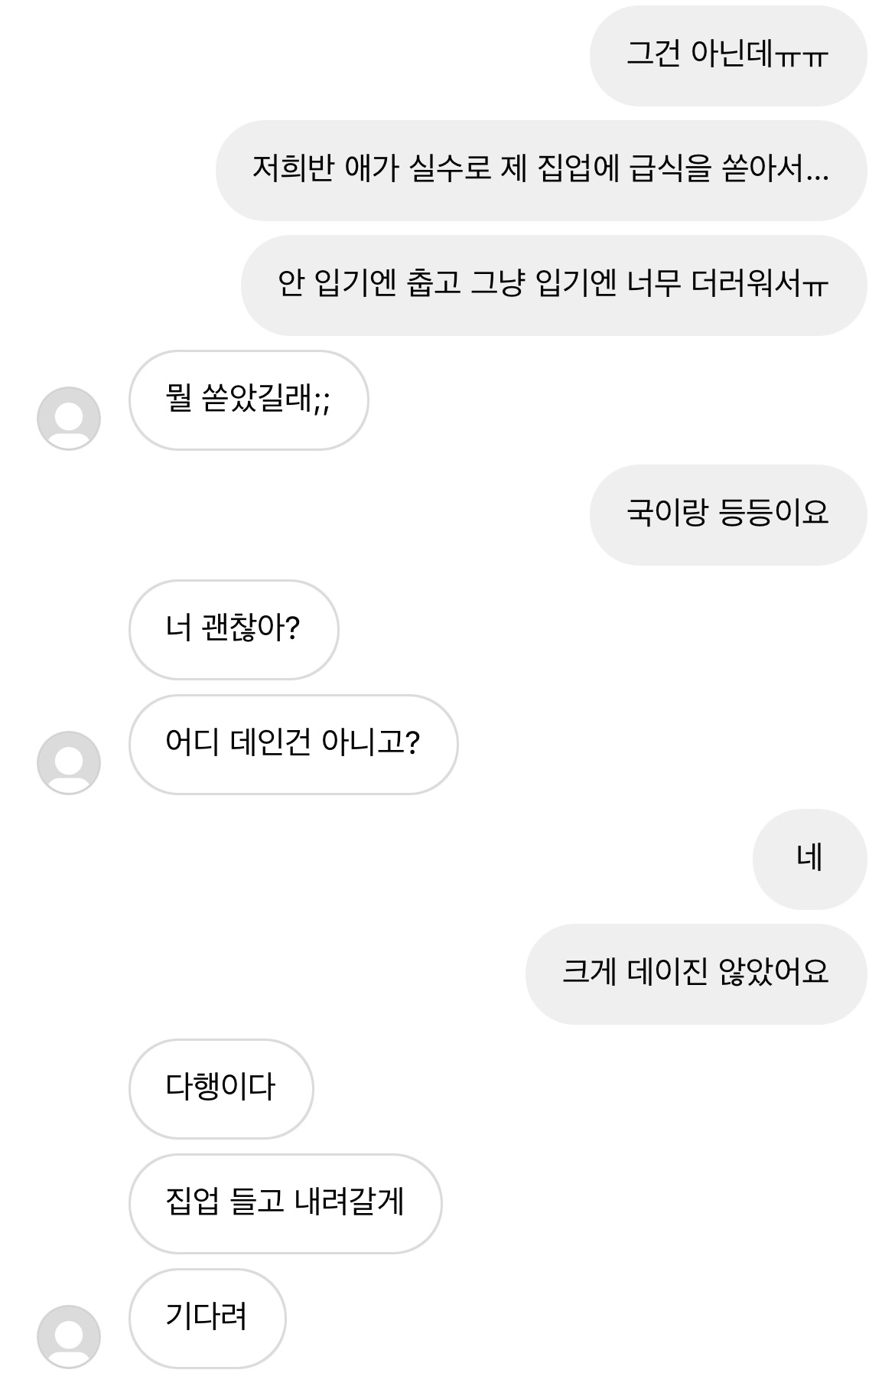The image size is (895, 1373).
Task: Click the message about 급식 spilled on 집업
Action: click(541, 170)
